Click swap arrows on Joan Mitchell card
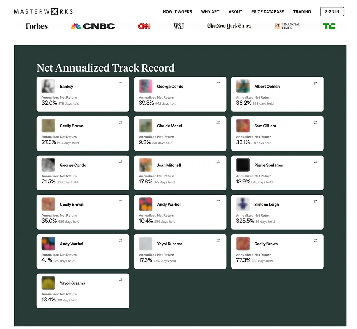The image size is (357, 329). coord(218,162)
